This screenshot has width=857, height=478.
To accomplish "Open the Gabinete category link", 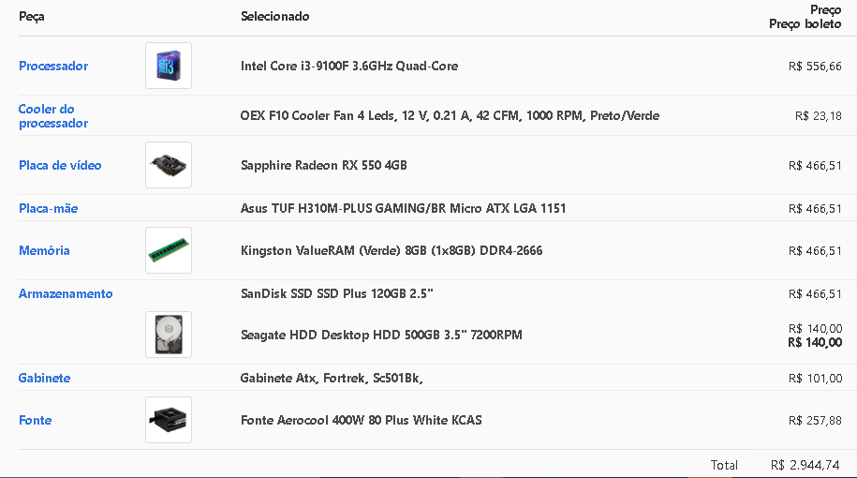I will tap(44, 378).
